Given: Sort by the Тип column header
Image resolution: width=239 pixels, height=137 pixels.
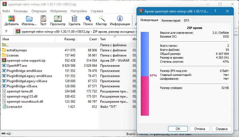Looking at the screenshot, I should (114, 39).
